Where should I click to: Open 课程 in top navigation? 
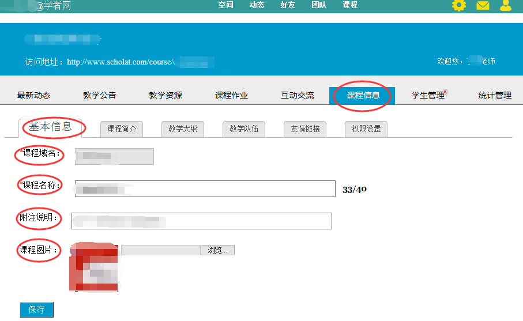(350, 5)
